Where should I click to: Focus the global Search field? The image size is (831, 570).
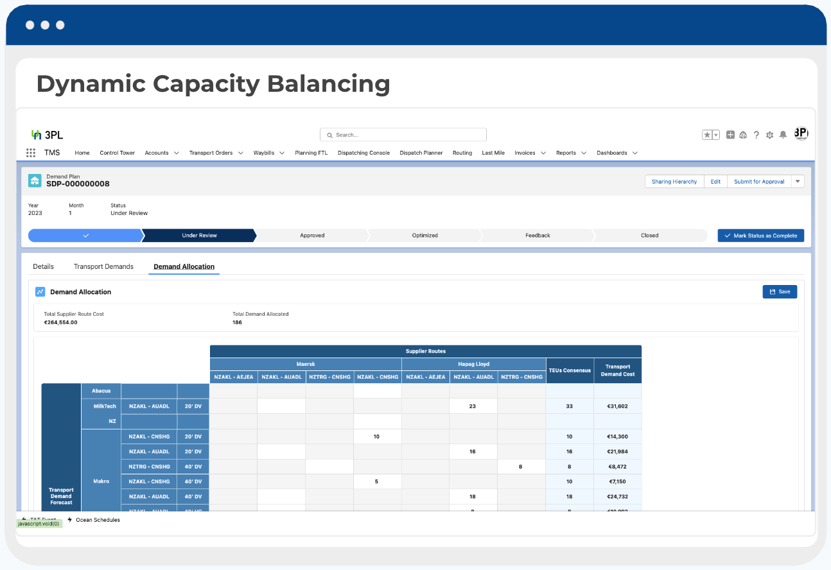403,135
